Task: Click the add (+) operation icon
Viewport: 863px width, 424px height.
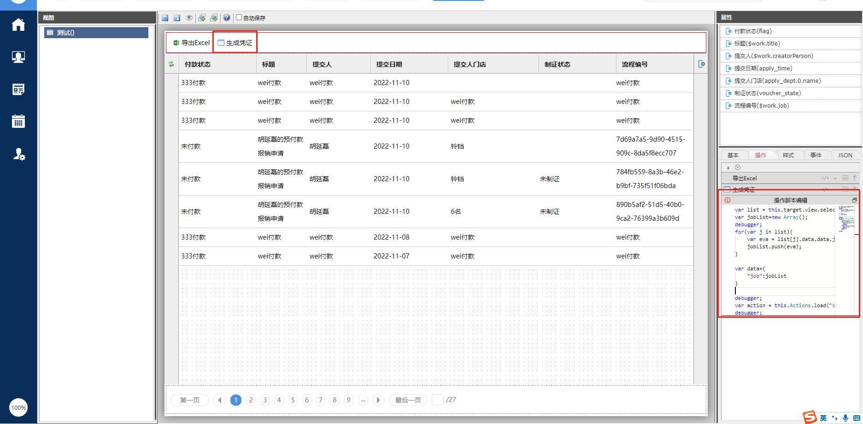Action: [728, 168]
